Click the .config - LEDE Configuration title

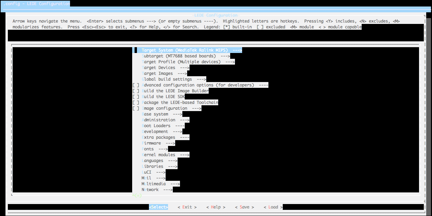(x=37, y=4)
